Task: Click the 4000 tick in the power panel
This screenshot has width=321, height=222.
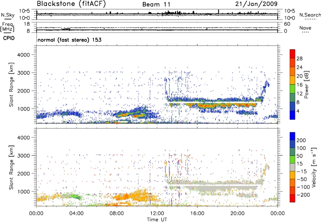Action: (x=23, y=55)
